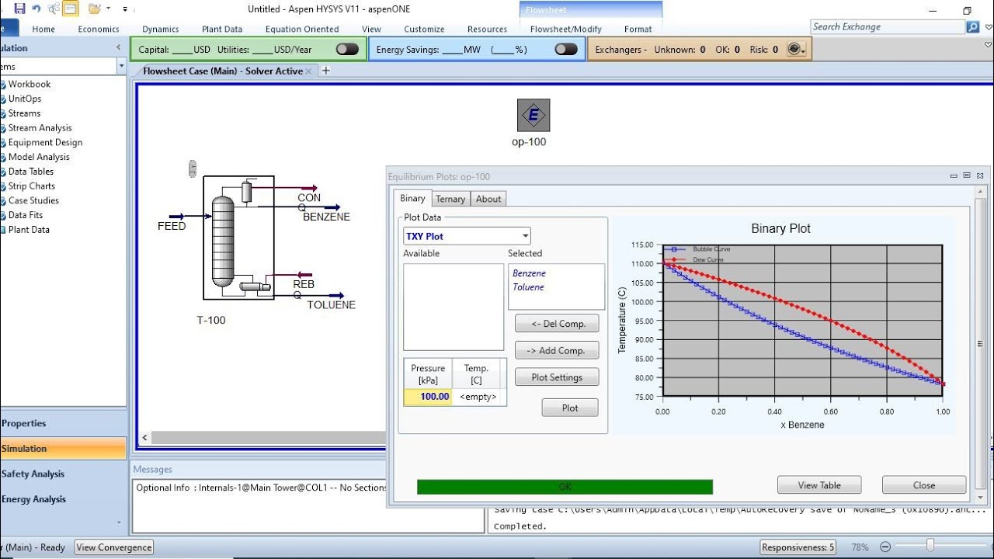Open the Economics ribbon tab
The width and height of the screenshot is (994, 559).
point(99,29)
